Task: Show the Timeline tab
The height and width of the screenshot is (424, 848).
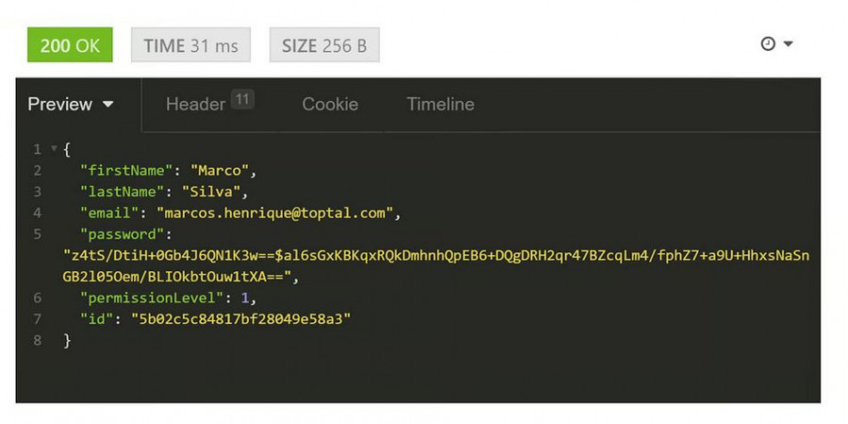Action: coord(440,105)
